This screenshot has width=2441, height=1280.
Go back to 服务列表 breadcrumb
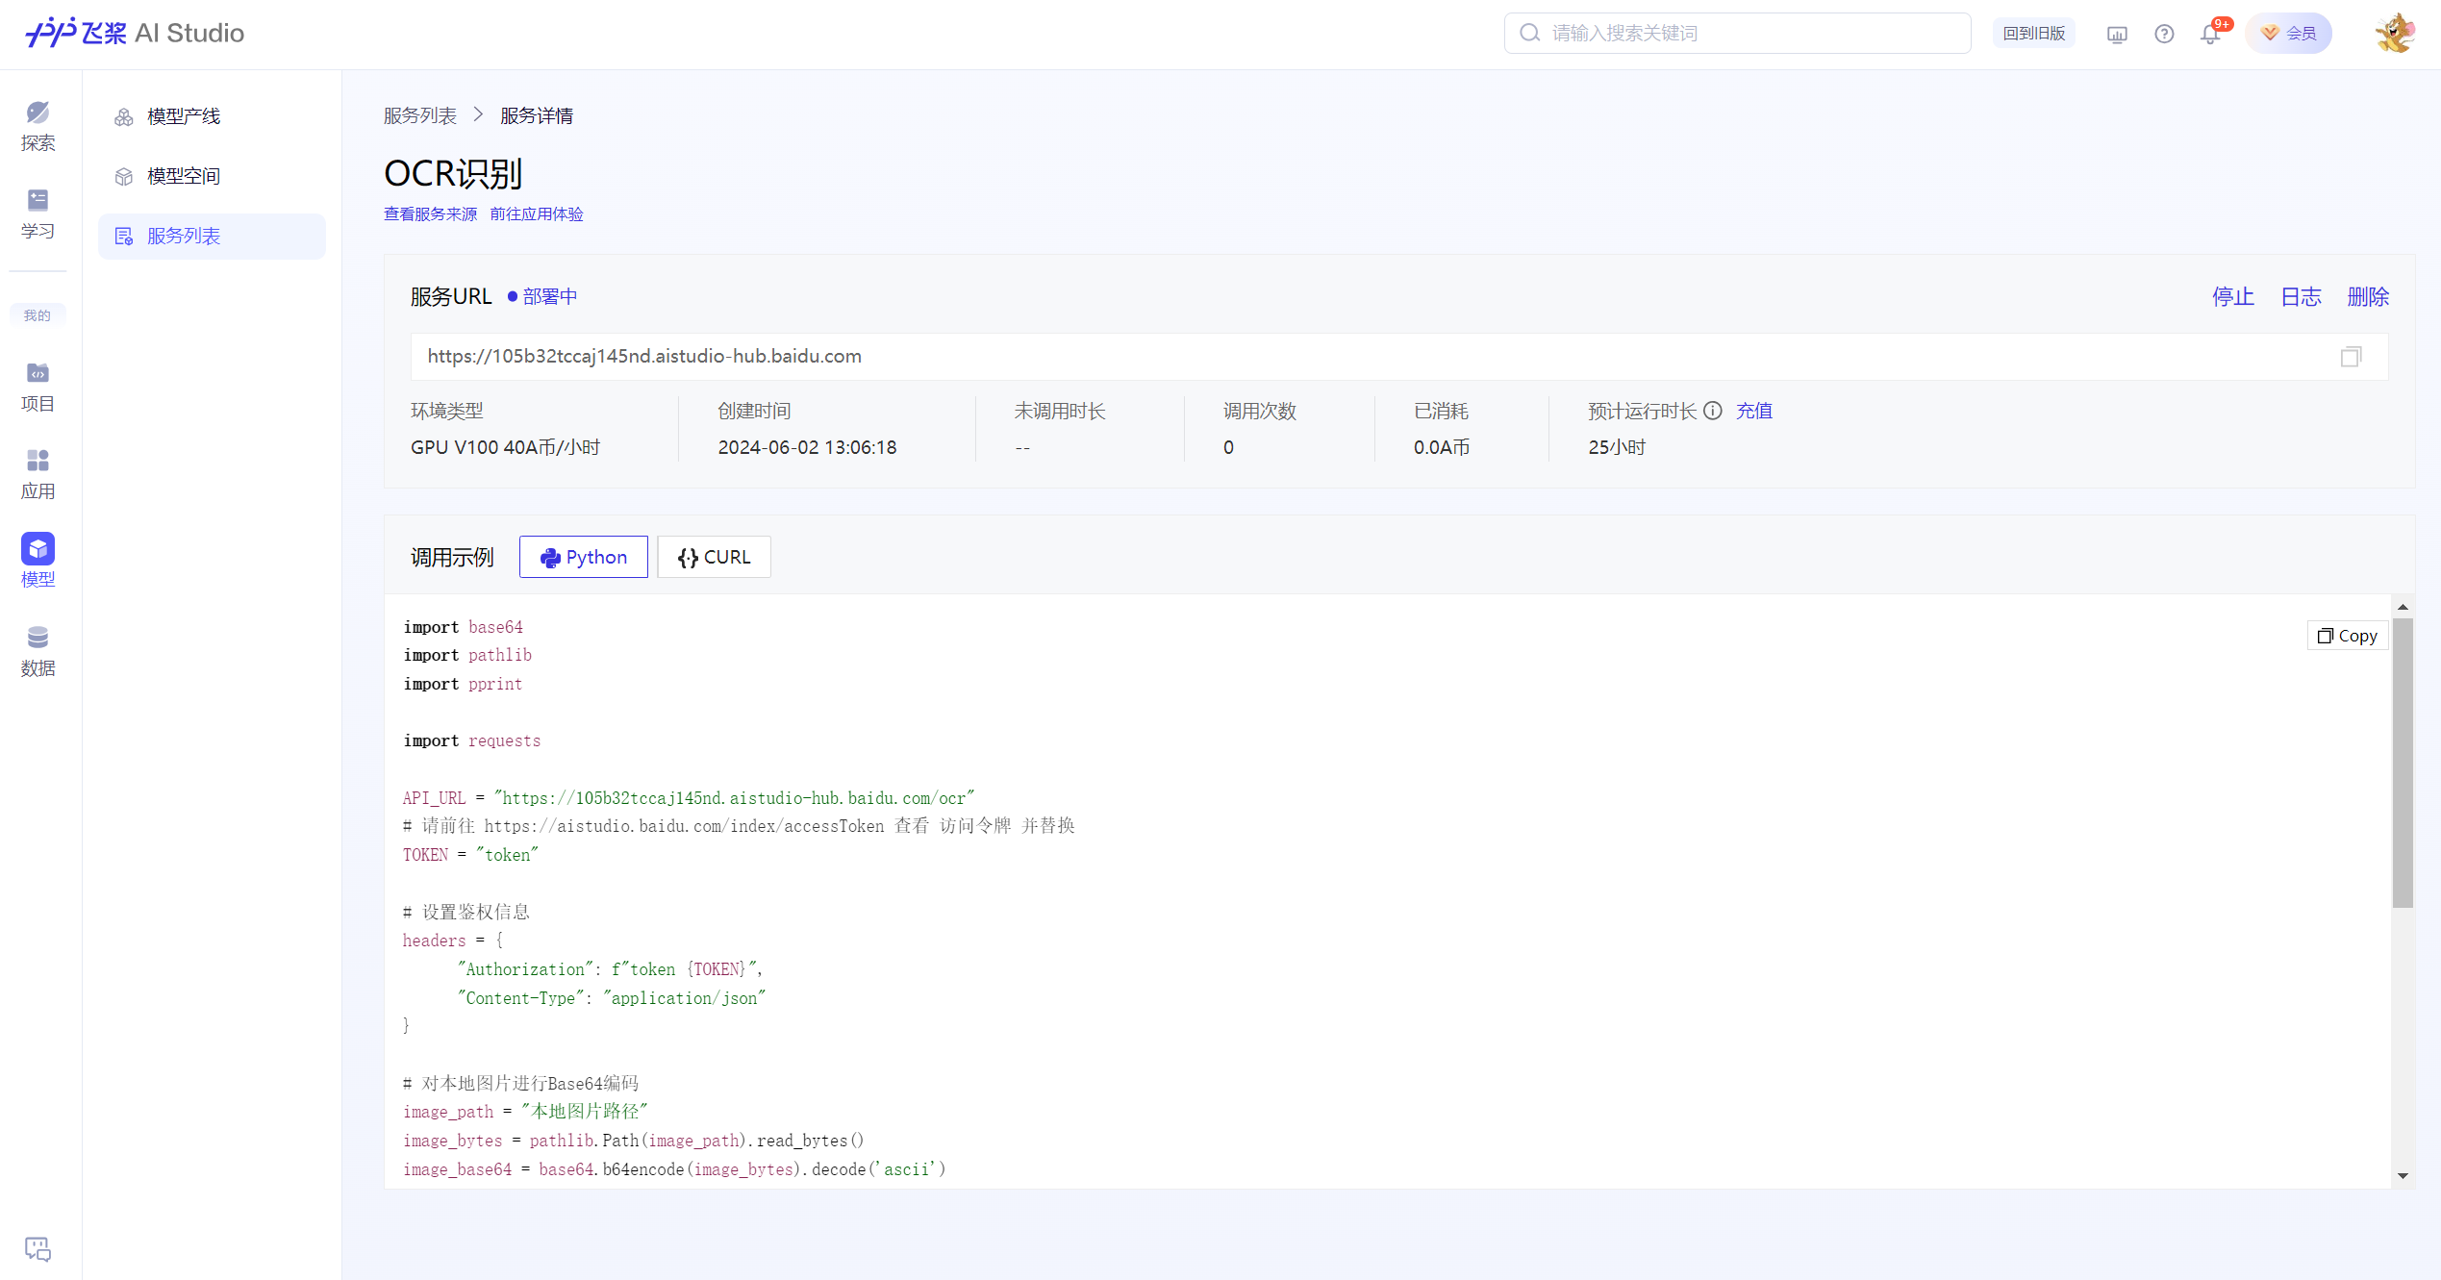coord(420,115)
